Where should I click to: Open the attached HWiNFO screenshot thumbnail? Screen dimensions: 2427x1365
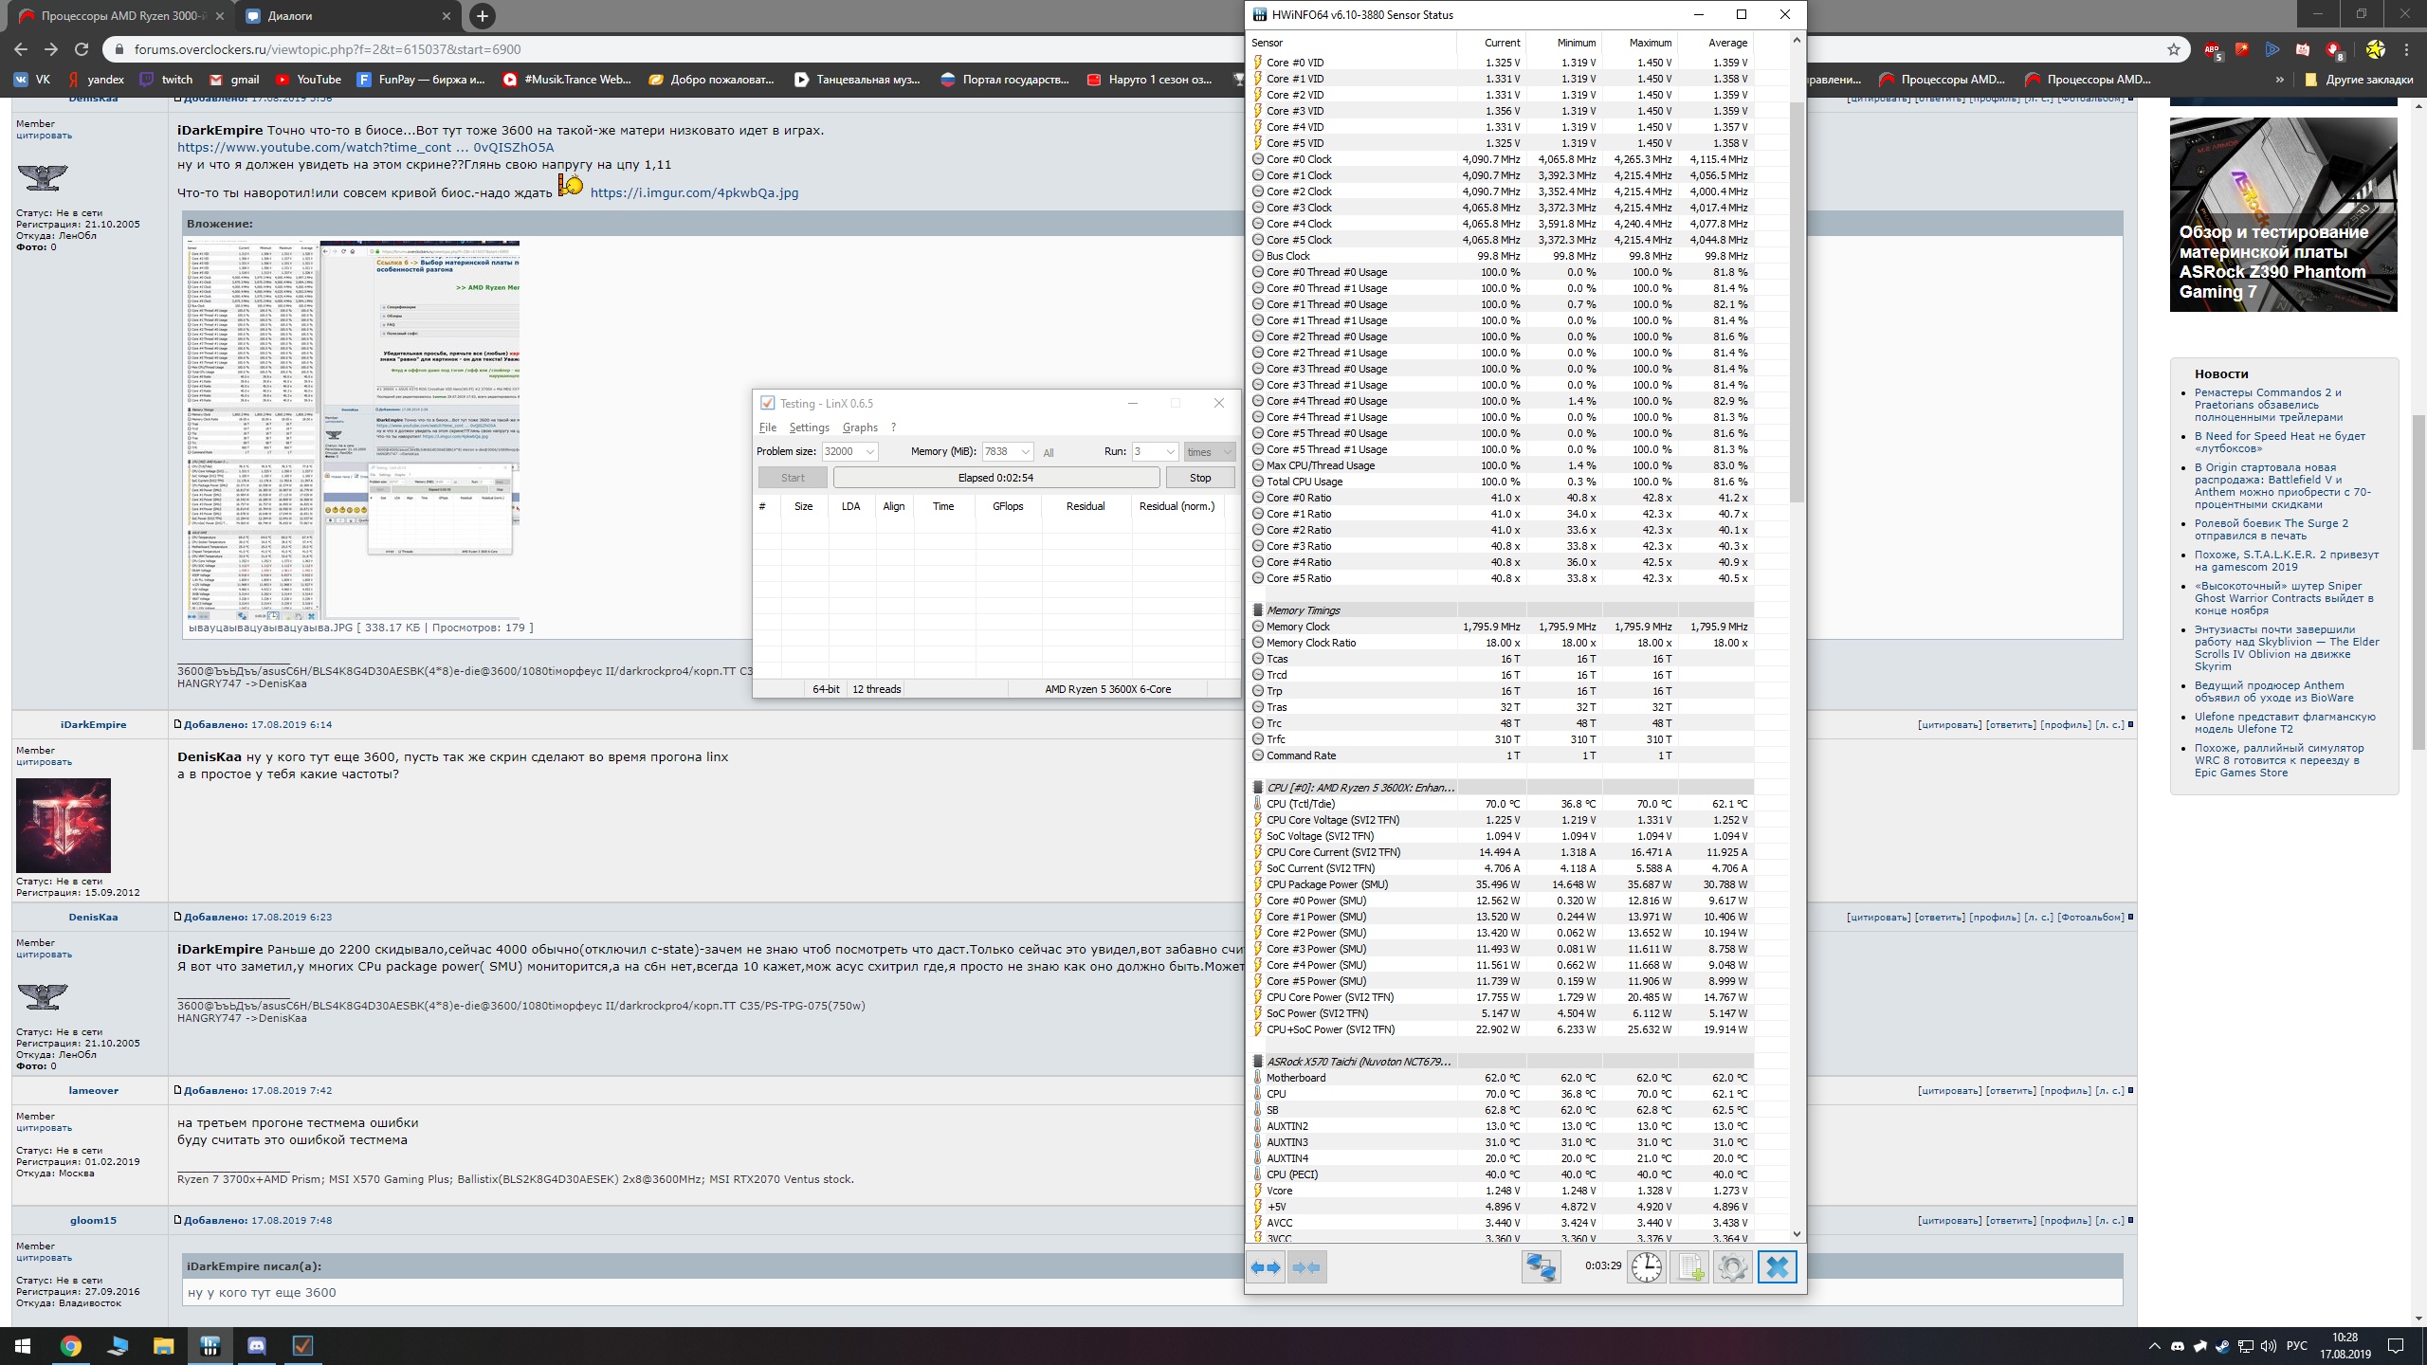point(353,429)
